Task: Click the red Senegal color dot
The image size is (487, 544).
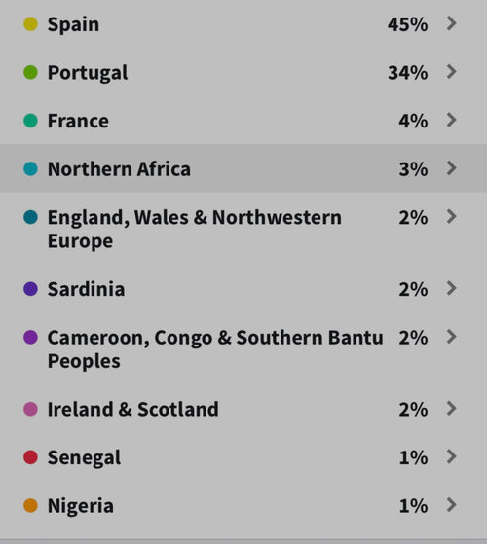Action: 30,457
